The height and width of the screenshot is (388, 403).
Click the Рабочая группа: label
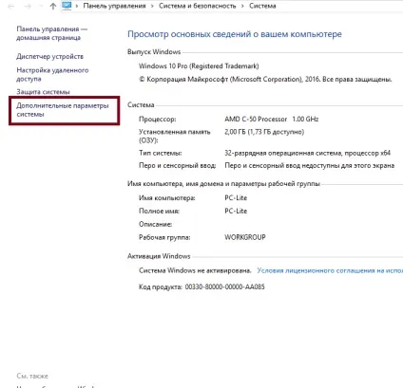point(164,237)
